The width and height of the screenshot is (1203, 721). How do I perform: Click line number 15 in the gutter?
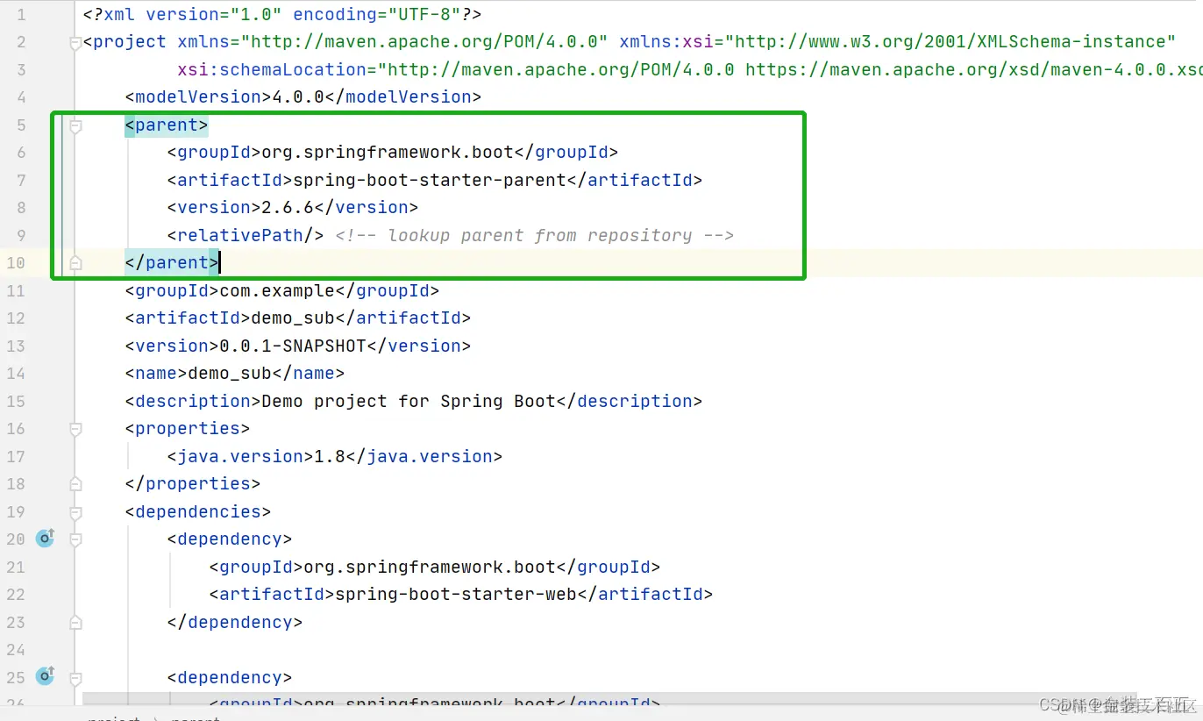[16, 401]
